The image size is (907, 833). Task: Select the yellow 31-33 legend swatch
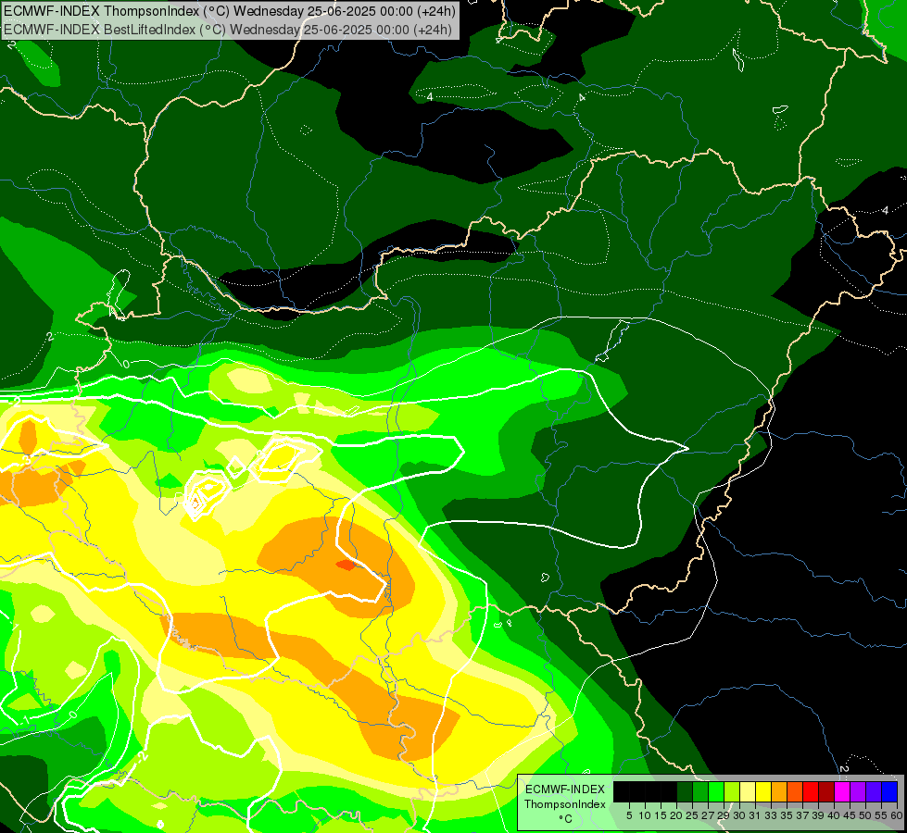pyautogui.click(x=763, y=791)
